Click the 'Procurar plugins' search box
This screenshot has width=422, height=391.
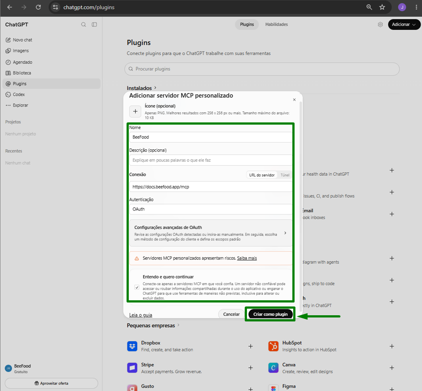pos(262,69)
